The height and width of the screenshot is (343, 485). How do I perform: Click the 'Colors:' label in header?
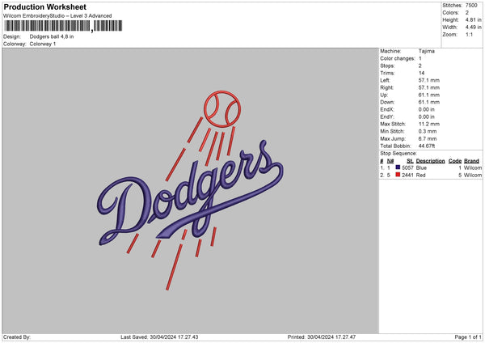[450, 13]
